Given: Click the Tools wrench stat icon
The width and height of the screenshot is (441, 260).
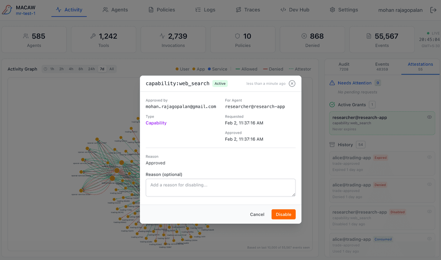Looking at the screenshot, I should click(93, 36).
